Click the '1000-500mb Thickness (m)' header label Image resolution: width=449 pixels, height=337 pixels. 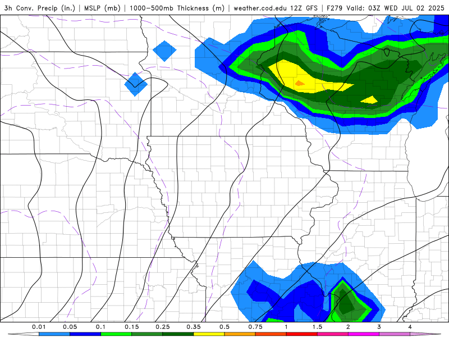pyautogui.click(x=177, y=8)
